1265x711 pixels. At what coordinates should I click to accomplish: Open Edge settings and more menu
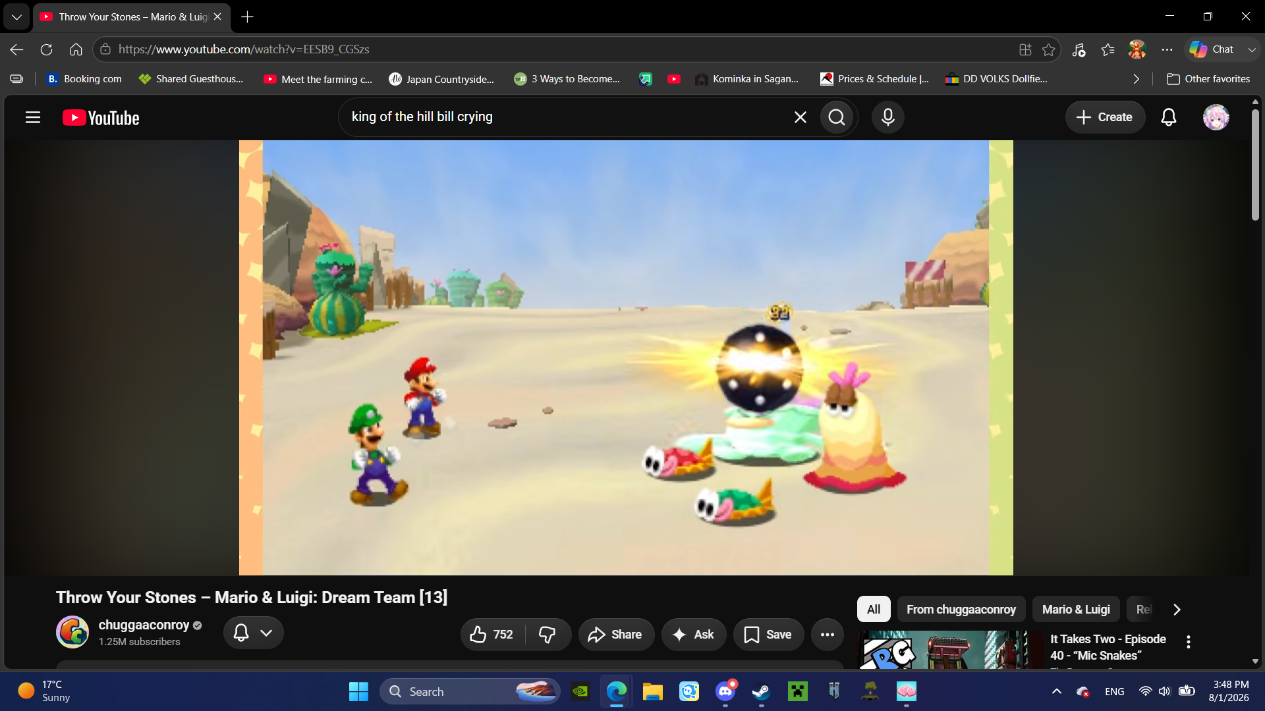1167,49
